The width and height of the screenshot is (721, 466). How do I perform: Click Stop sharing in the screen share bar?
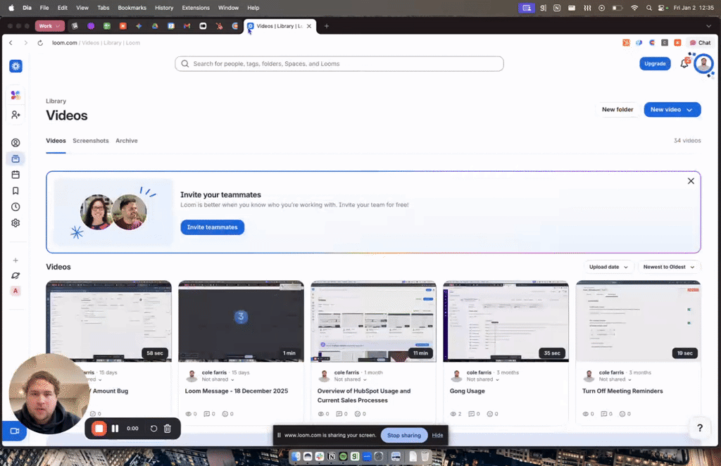pos(403,435)
